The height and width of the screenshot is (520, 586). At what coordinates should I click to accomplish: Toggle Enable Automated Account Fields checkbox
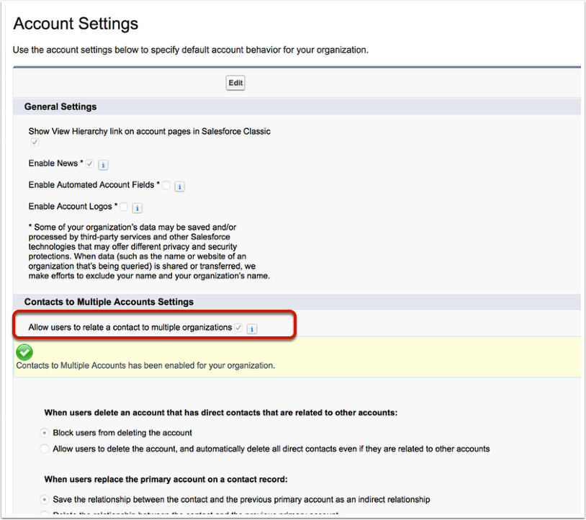coord(166,185)
